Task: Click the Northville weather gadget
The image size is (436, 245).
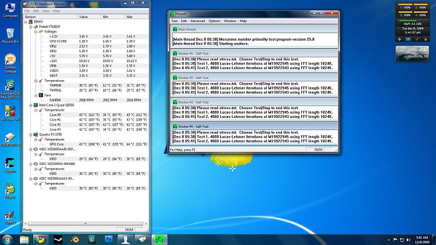Action: [x=412, y=54]
